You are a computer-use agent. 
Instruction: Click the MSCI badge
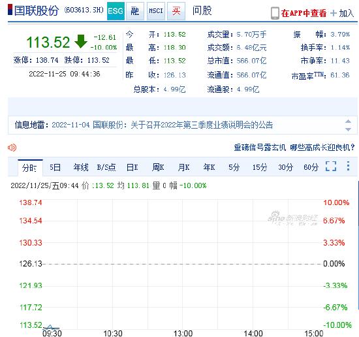(x=156, y=11)
